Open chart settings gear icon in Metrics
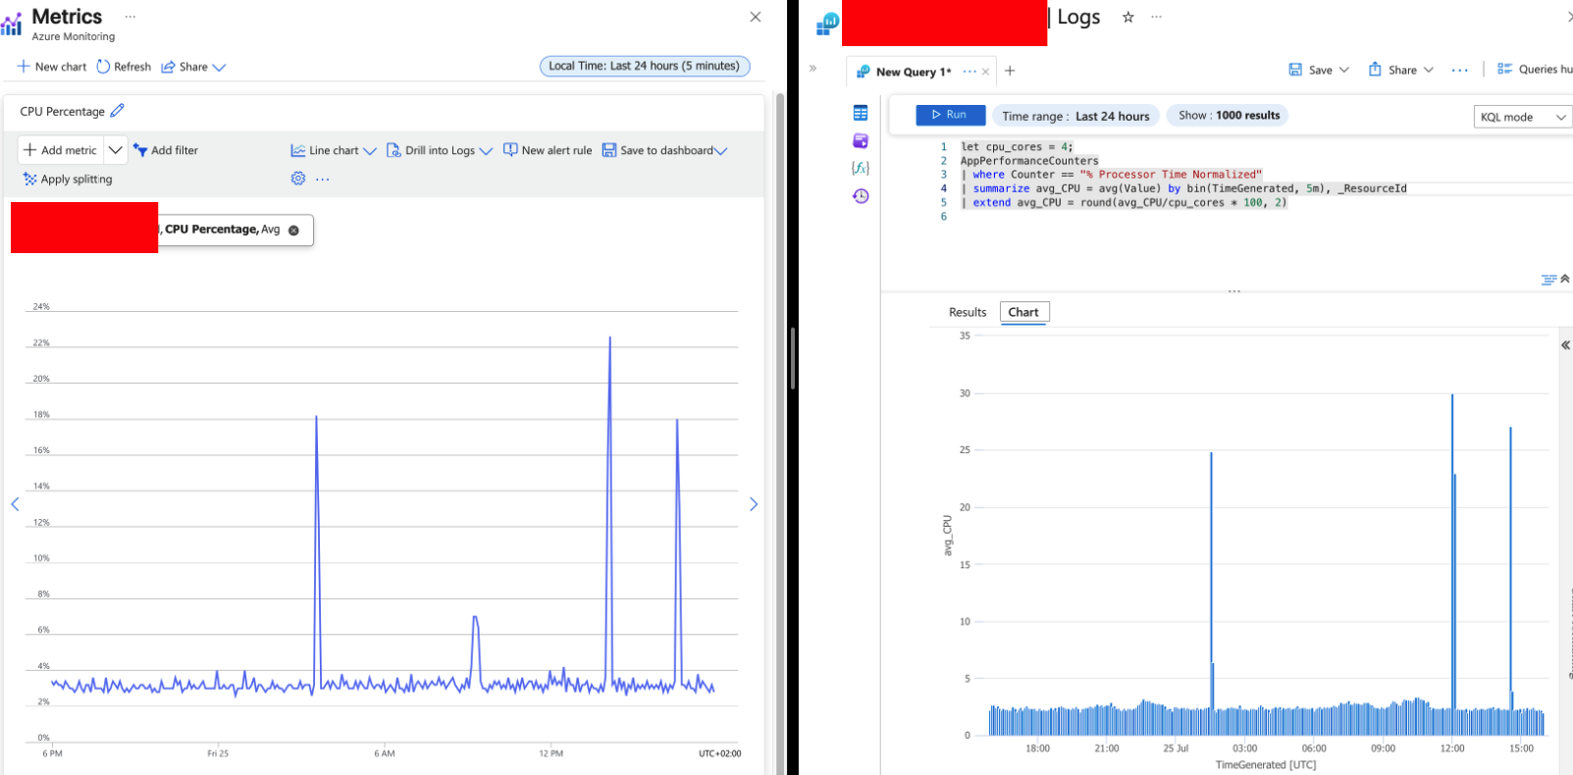This screenshot has height=775, width=1573. tap(298, 179)
